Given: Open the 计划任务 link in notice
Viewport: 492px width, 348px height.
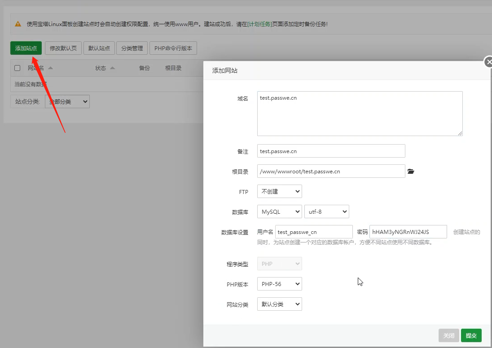Looking at the screenshot, I should click(259, 24).
